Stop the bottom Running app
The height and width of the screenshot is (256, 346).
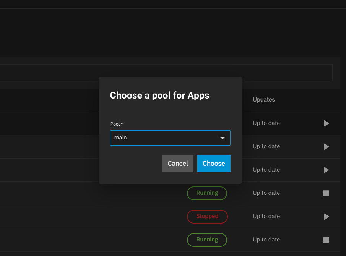click(326, 240)
